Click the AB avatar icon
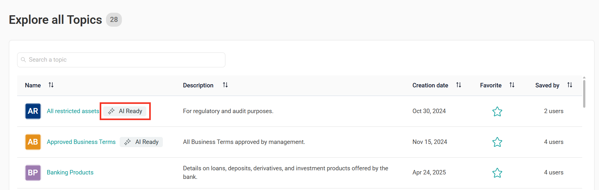Viewport: 599px width, 190px height. pos(33,142)
